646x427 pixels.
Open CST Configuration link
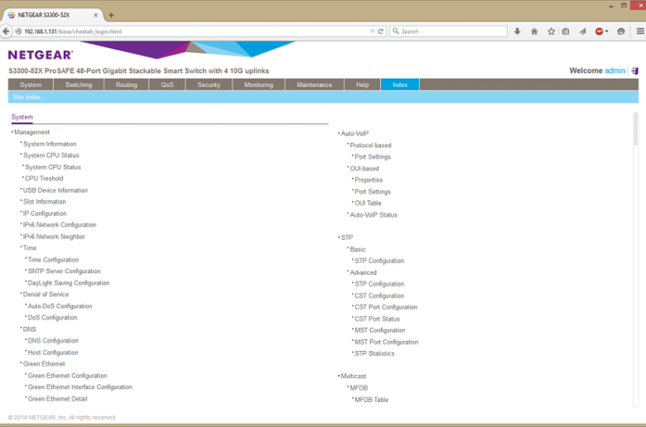(379, 295)
